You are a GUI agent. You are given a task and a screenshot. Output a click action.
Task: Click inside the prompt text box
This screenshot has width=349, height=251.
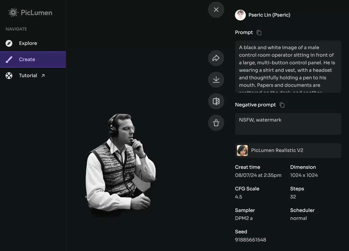288,67
